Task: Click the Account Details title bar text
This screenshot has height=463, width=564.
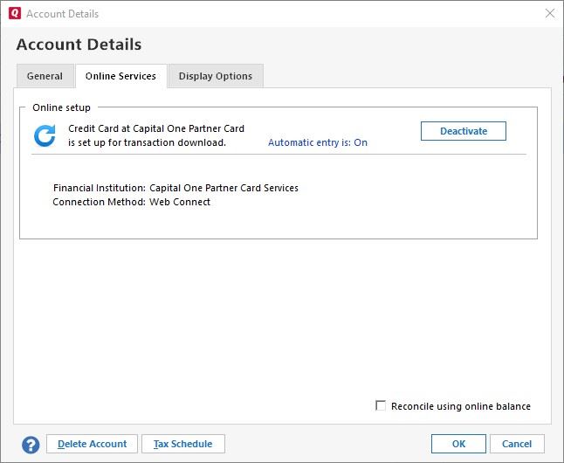Action: point(62,13)
